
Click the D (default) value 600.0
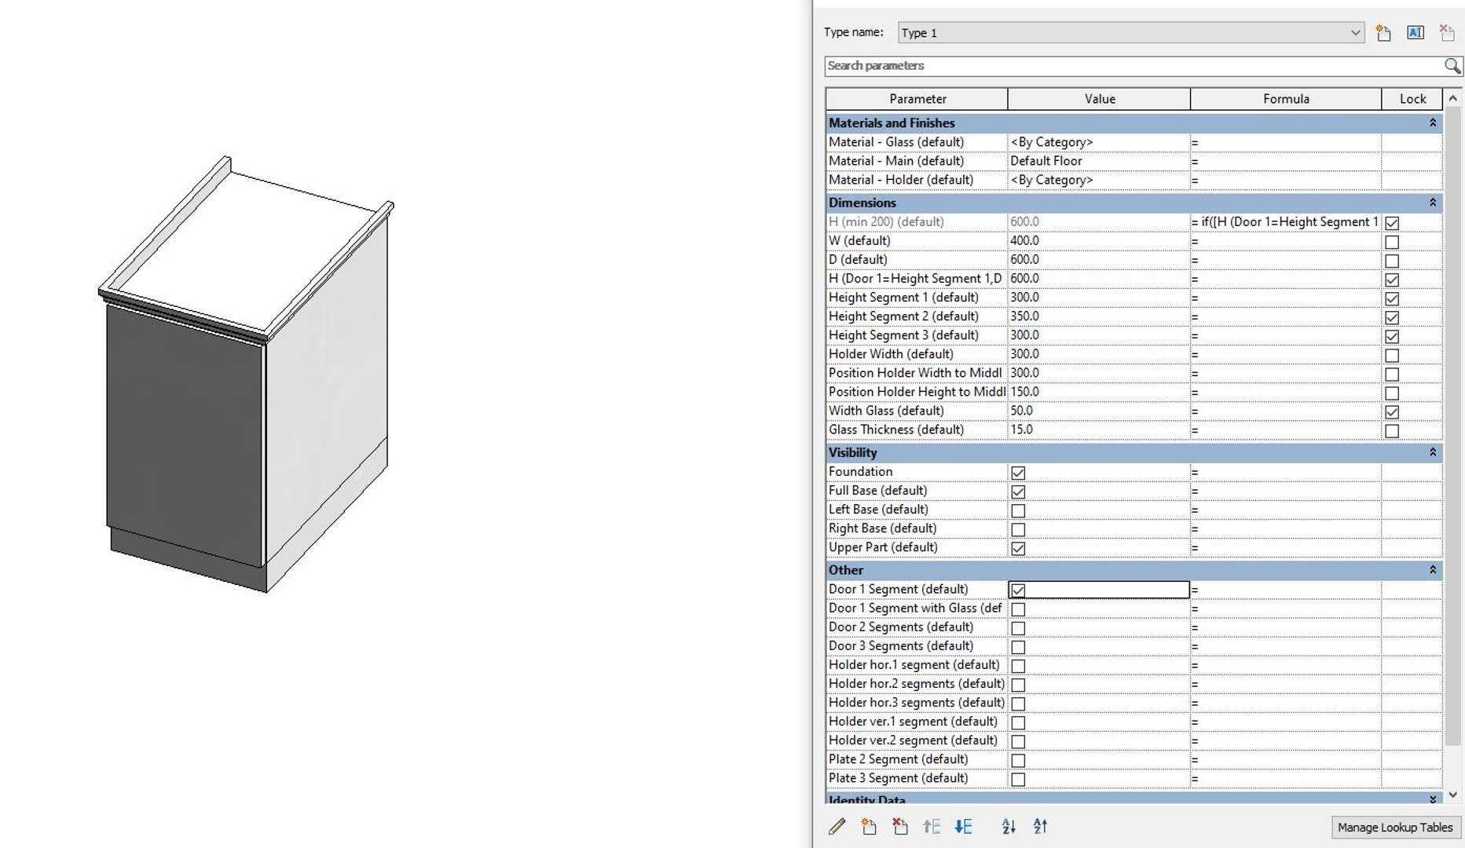click(x=1099, y=260)
